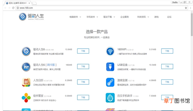
Task: Download 软件管家 with its 下载 button
Action: [x=83, y=98]
